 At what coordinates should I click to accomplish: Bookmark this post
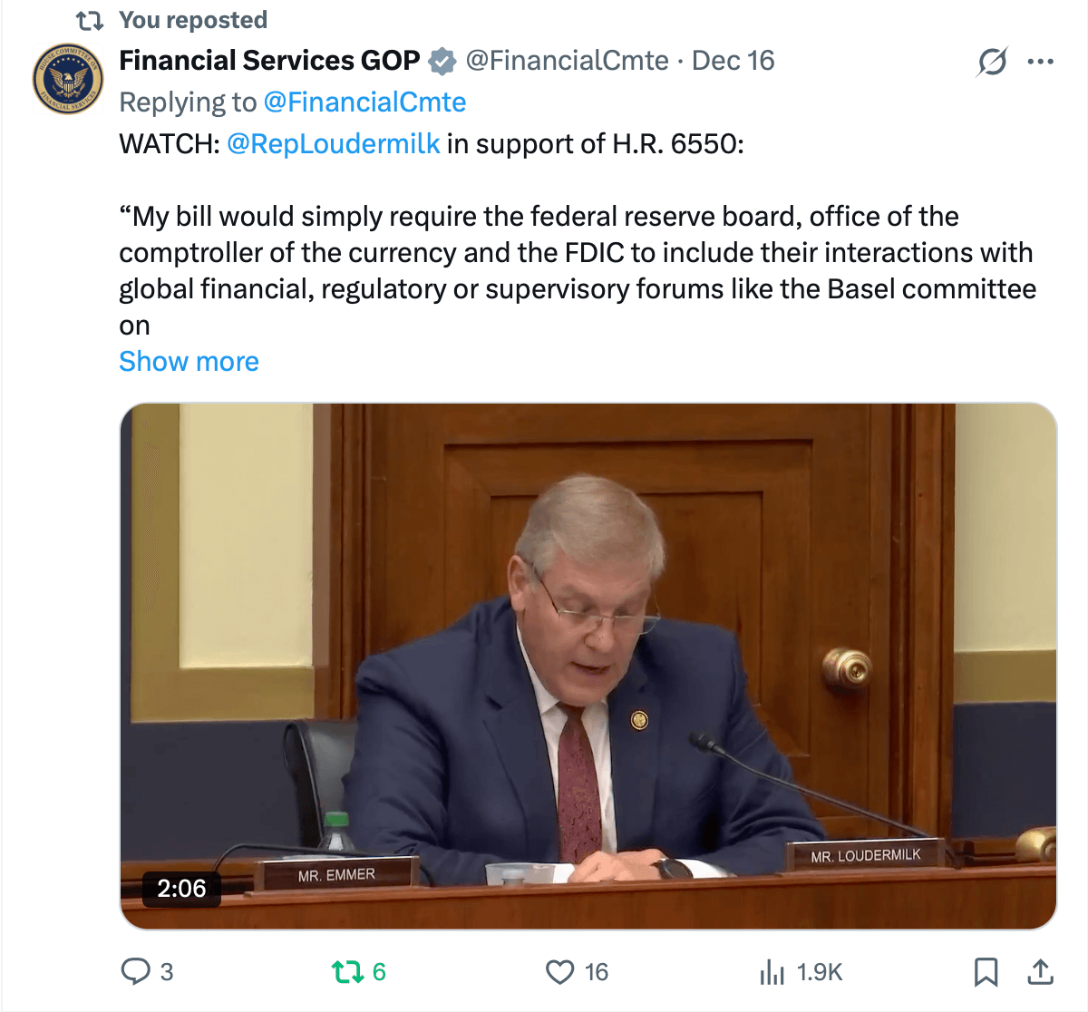click(986, 972)
